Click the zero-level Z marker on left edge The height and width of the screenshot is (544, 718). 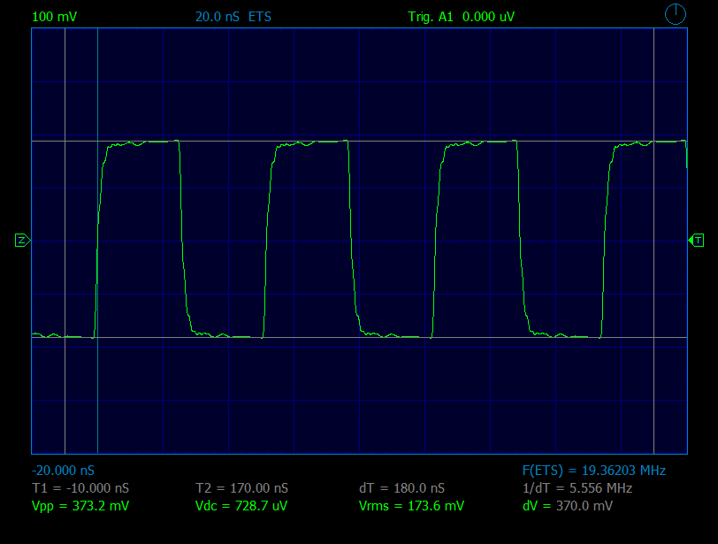point(22,240)
